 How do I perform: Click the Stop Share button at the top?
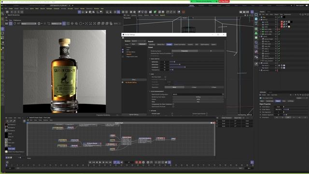[224, 1]
